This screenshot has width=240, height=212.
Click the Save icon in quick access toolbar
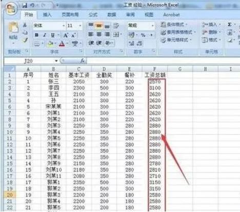point(25,6)
